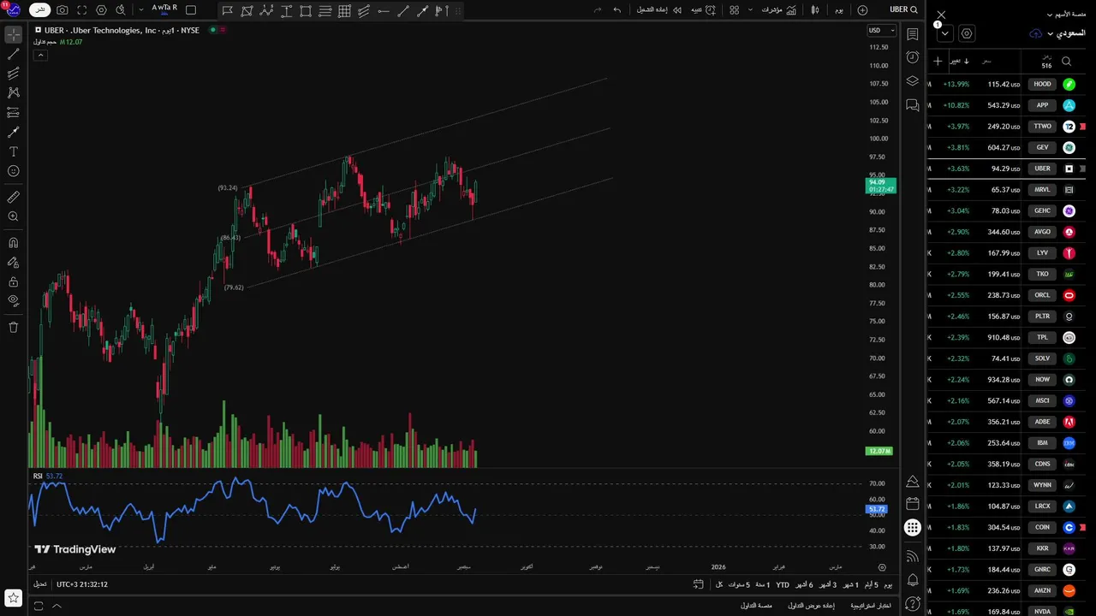This screenshot has width=1096, height=616.
Task: Pick the flag mark tool in floating toolbar
Action: pyautogui.click(x=228, y=11)
